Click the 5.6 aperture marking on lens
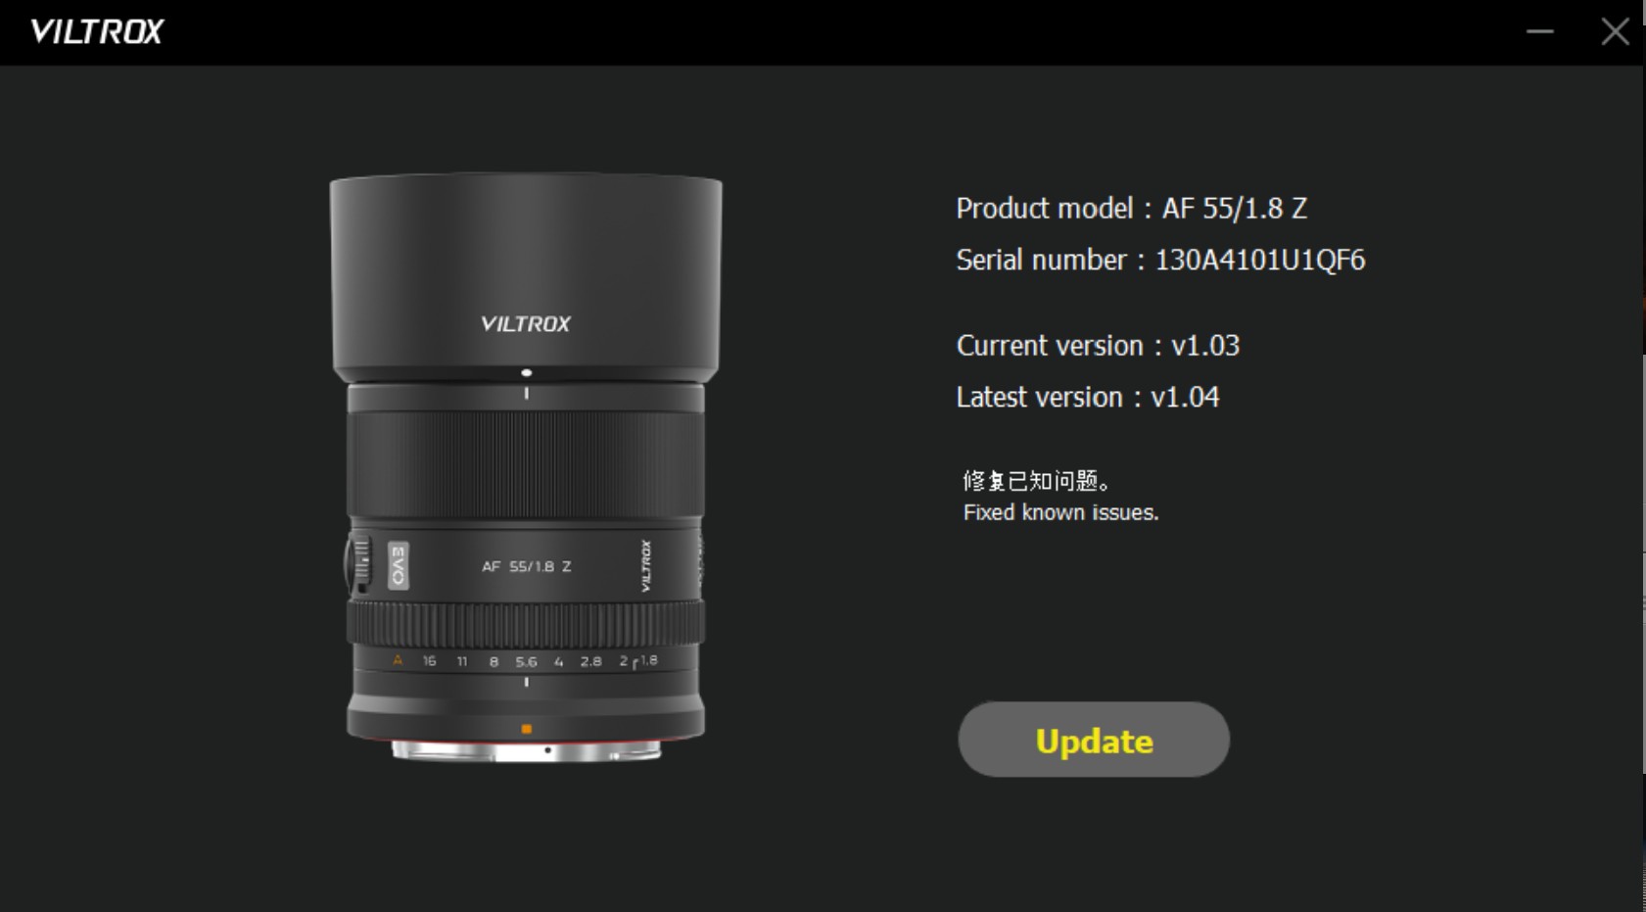Screen dimensions: 1646x912 pos(526,661)
